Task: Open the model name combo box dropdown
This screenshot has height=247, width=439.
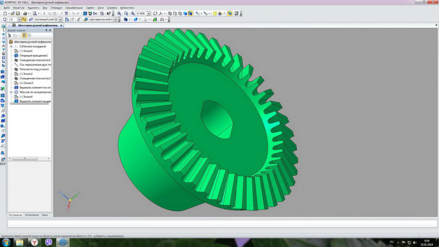Action: 115,20
